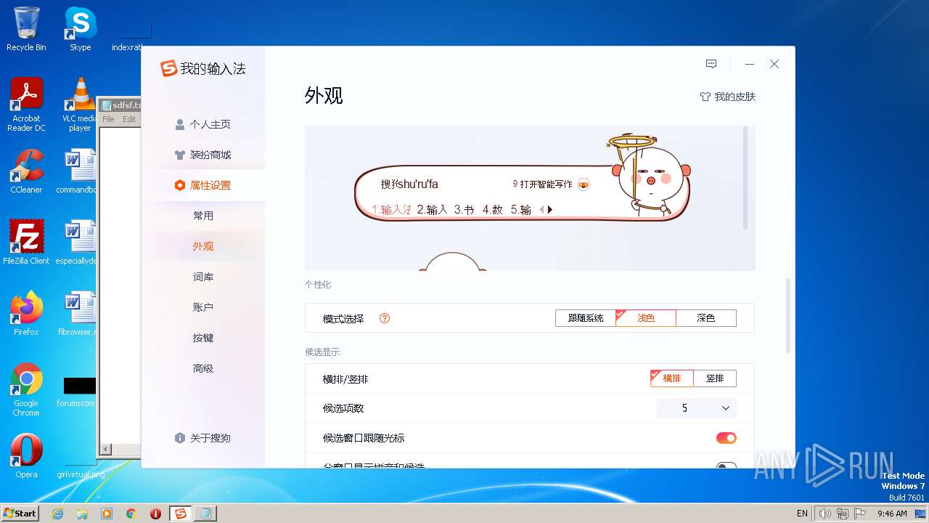
Task: Toggle 候选窗口跟随光标 switch
Action: 726,438
